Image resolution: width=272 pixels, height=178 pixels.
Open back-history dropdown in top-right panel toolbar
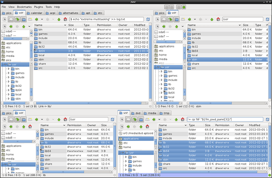(x=195, y=19)
